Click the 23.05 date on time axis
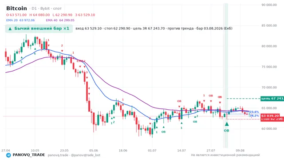 click(64, 151)
